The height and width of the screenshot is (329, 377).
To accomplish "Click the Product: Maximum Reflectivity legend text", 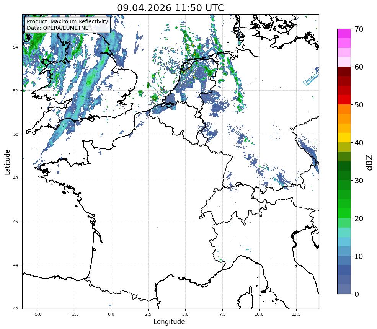I will tap(67, 21).
